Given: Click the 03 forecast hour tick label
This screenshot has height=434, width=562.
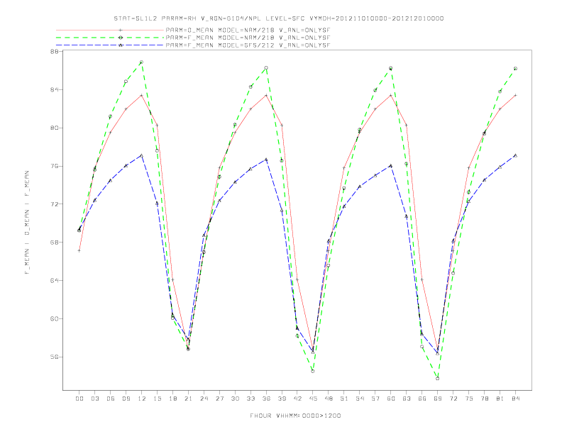Looking at the screenshot, I should click(94, 399).
